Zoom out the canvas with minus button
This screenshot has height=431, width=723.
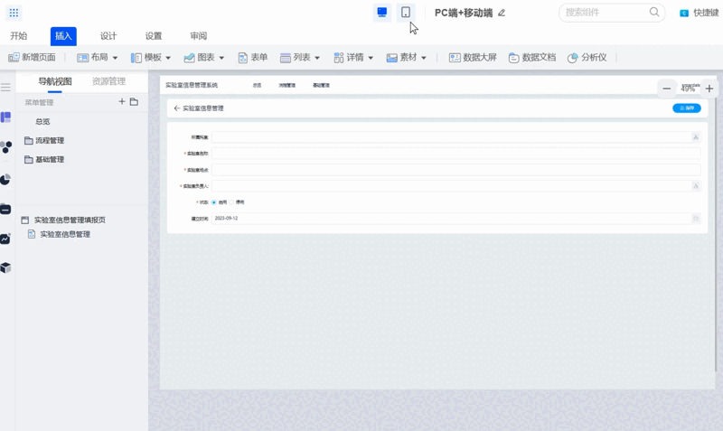coord(666,89)
